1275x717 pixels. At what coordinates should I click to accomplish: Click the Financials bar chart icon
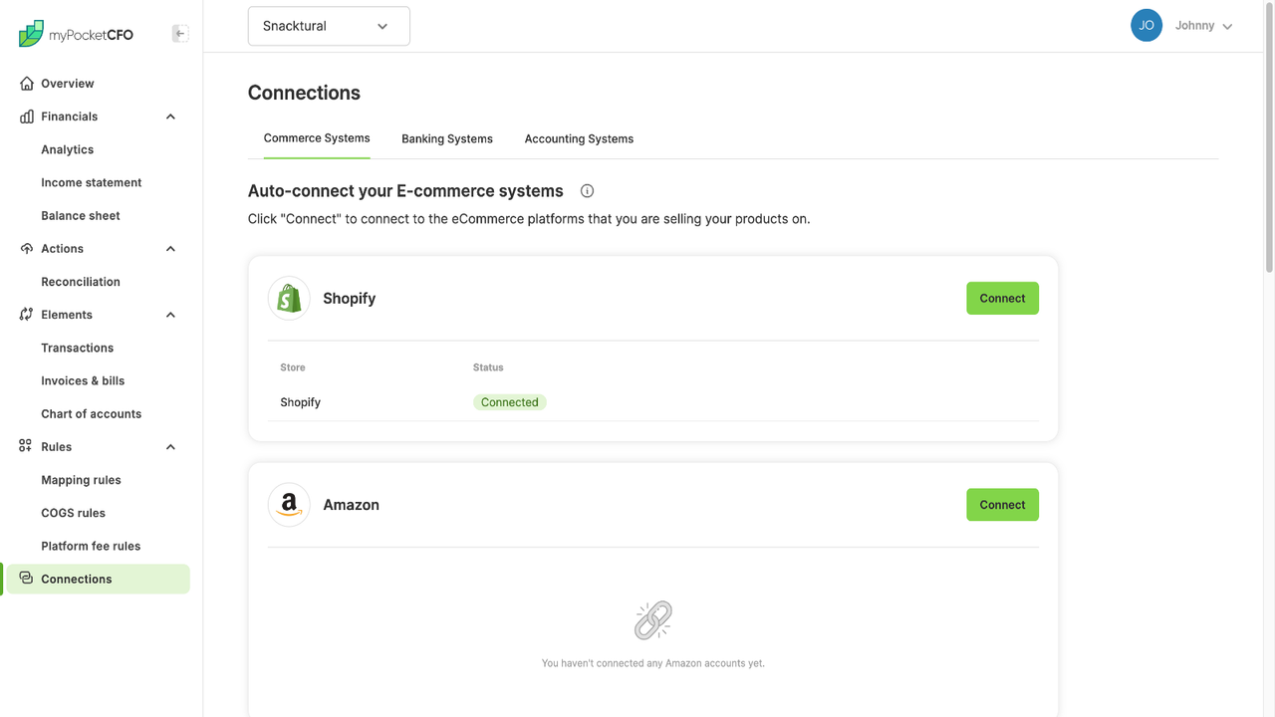click(x=27, y=117)
